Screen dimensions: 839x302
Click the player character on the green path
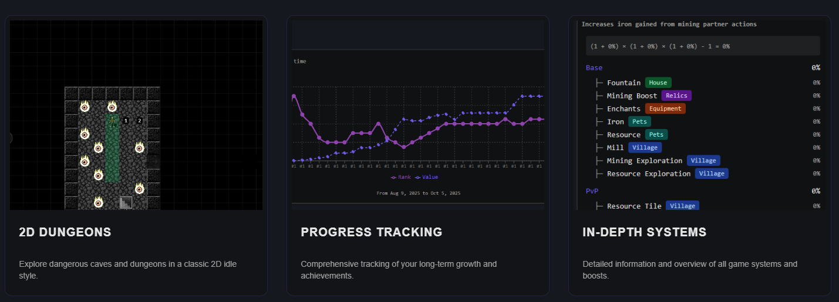click(x=112, y=121)
